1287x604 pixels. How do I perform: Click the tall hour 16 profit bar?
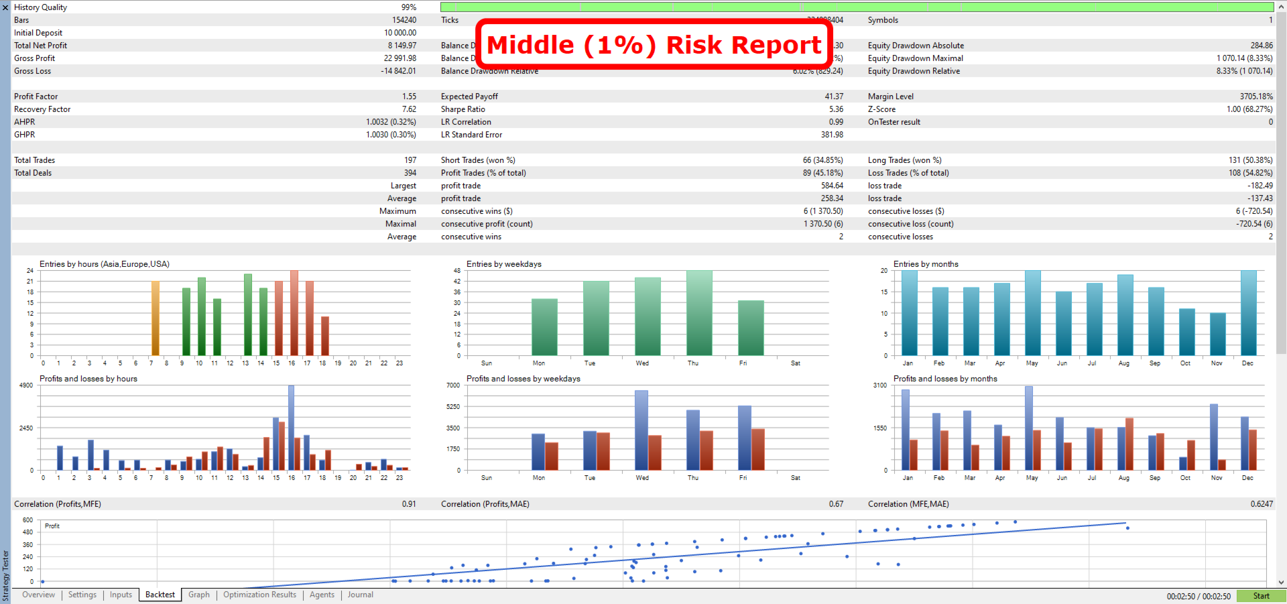tap(291, 428)
